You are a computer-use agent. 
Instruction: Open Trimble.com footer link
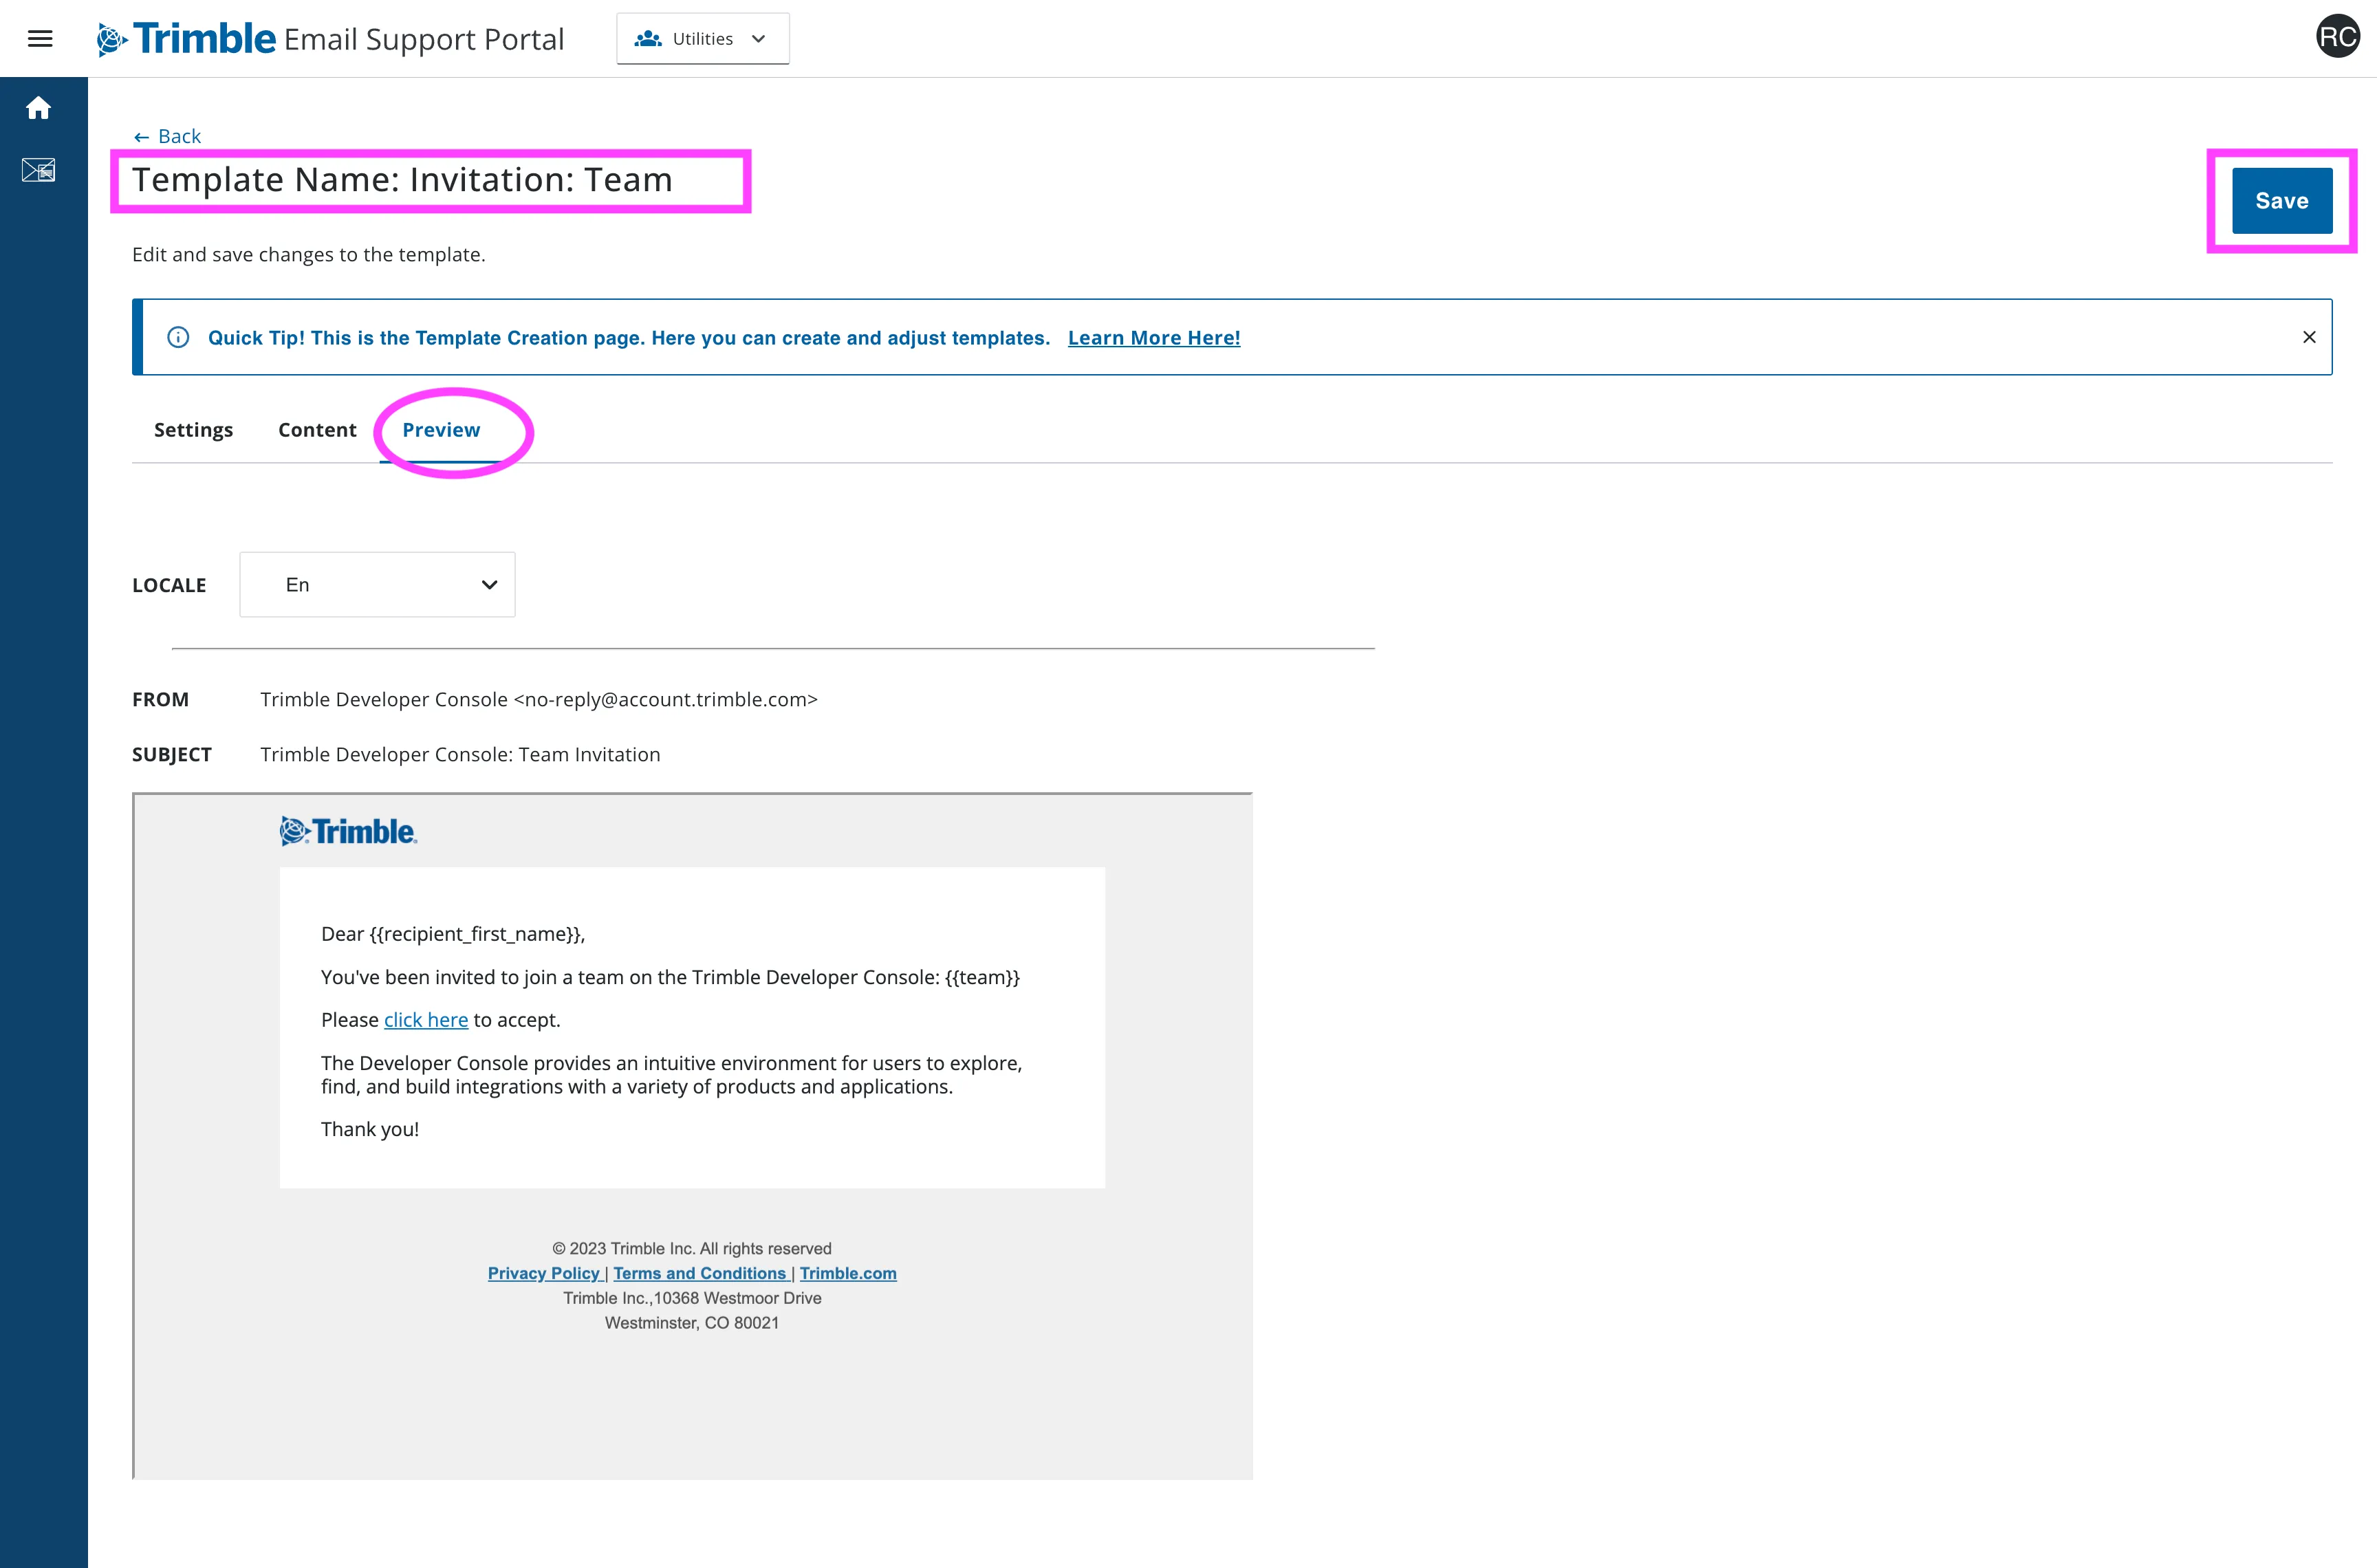848,1273
